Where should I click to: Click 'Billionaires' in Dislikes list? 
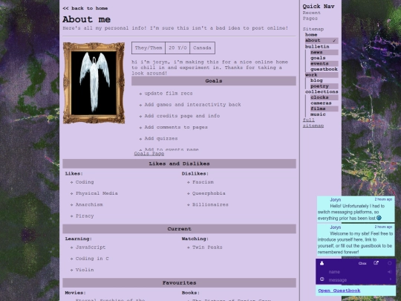click(x=210, y=205)
